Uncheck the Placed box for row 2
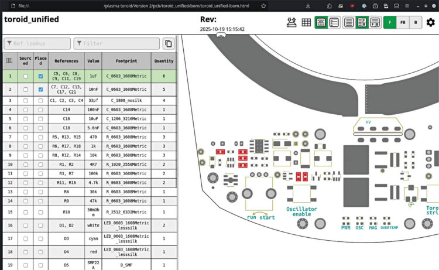439x270 pixels. (x=40, y=90)
